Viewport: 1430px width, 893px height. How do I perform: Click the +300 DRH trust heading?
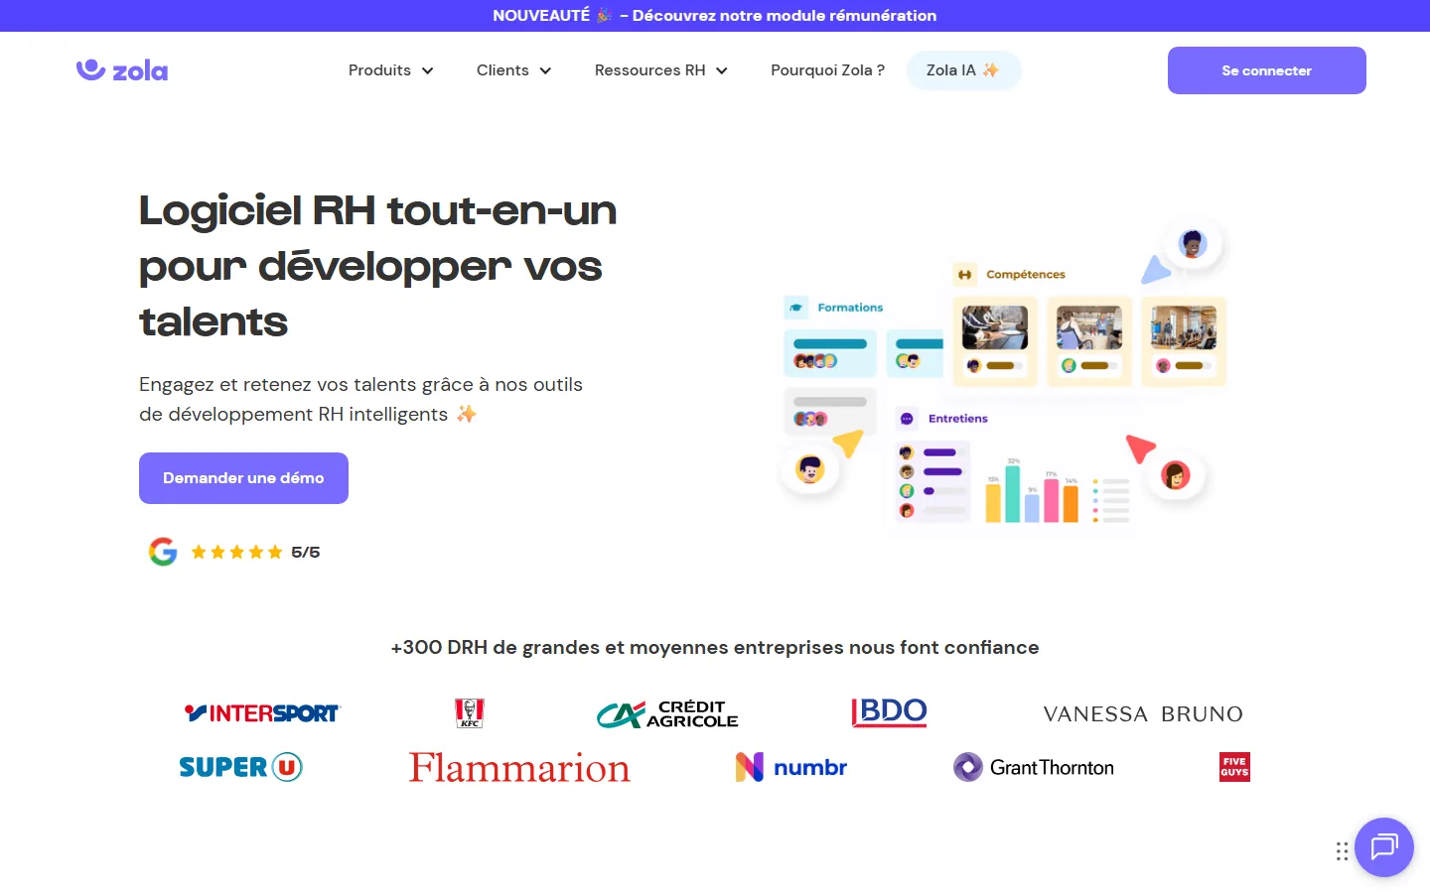pyautogui.click(x=715, y=648)
